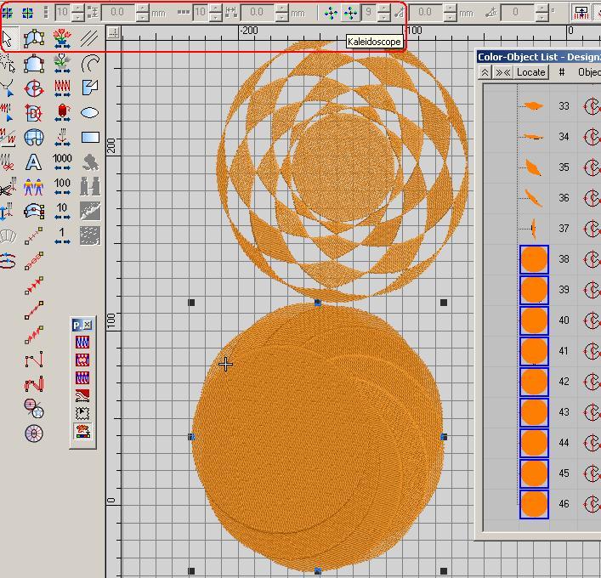Decrease the first rows count stepper
This screenshot has height=578, width=601.
click(x=78, y=17)
